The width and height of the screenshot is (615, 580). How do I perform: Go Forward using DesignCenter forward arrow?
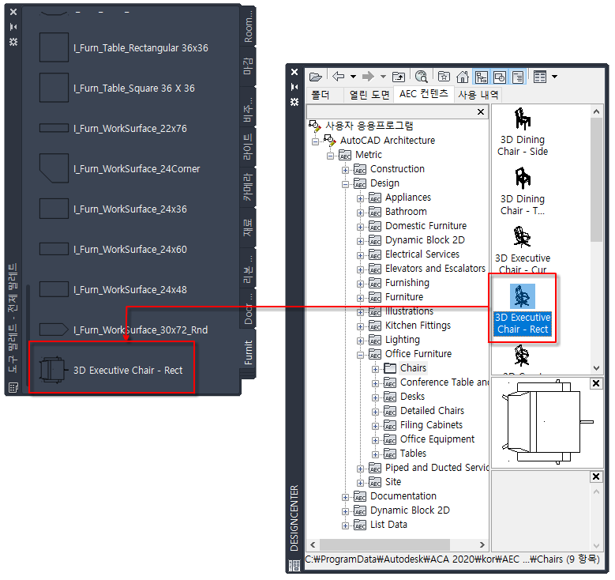(368, 76)
